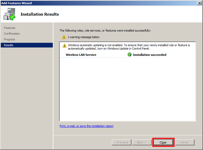Click the Add Features Wizard server icon
203x150 pixels.
coord(9,14)
